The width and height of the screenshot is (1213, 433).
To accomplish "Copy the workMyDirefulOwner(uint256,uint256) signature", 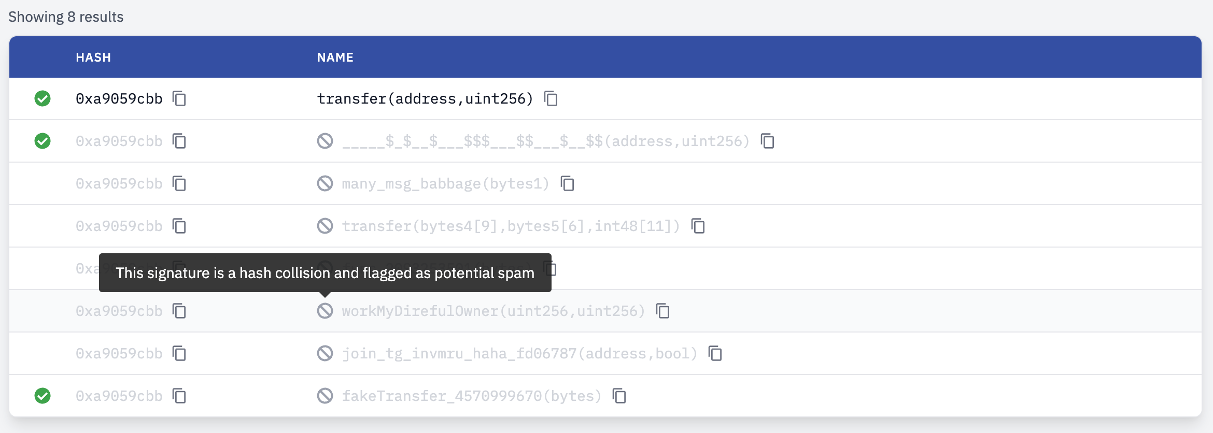I will [662, 311].
